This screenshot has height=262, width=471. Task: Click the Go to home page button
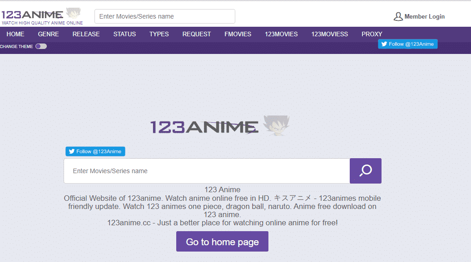tap(222, 242)
